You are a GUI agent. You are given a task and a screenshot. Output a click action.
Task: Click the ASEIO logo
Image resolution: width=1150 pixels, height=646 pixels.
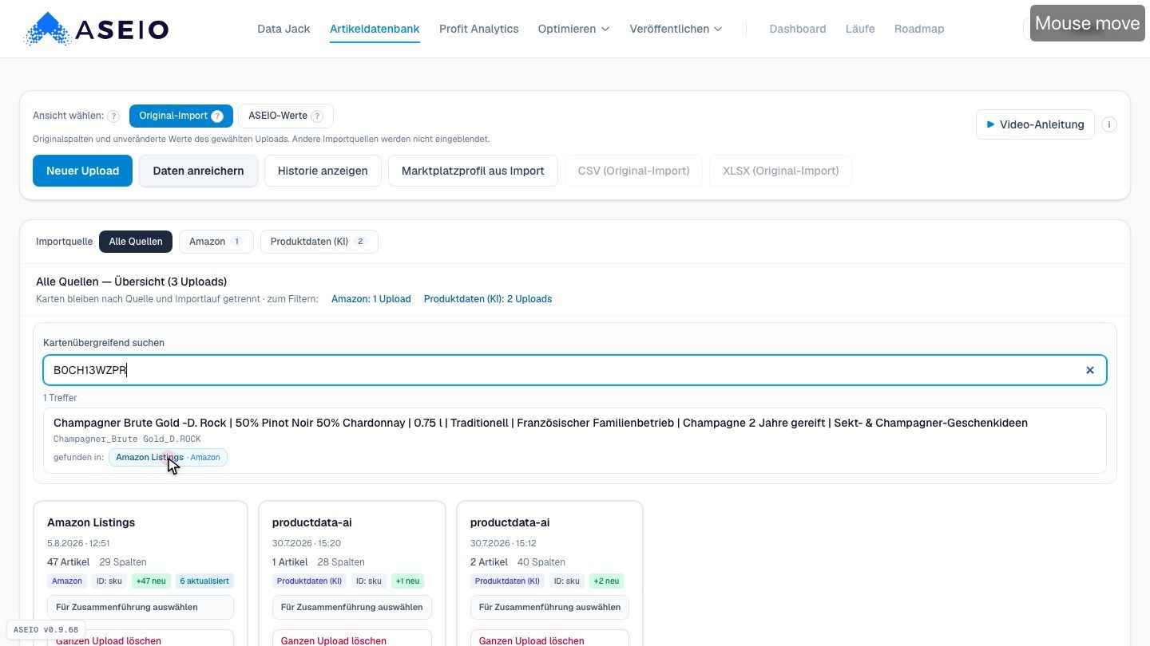(x=97, y=30)
